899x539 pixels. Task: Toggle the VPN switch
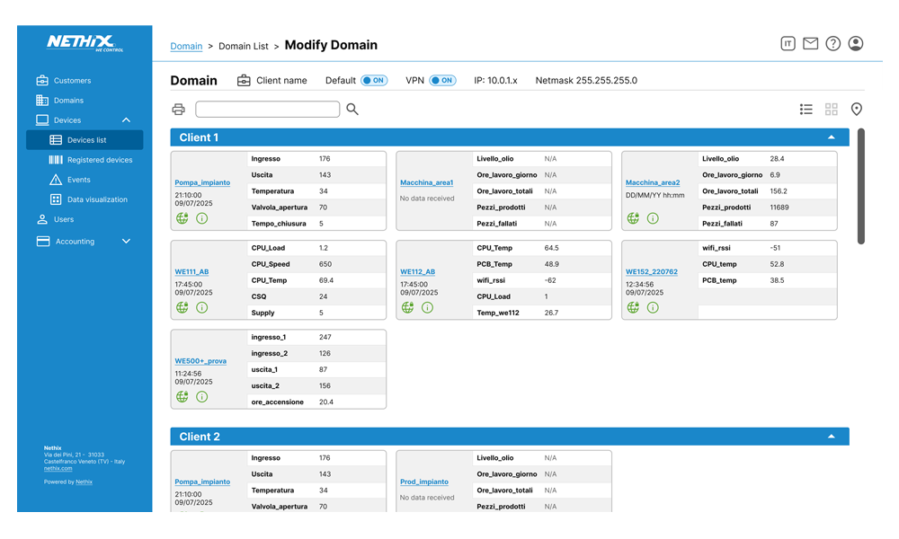(442, 81)
